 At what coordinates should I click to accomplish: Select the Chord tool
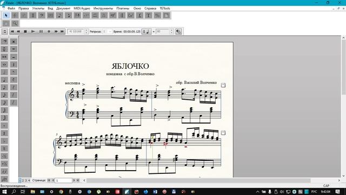(131, 15)
